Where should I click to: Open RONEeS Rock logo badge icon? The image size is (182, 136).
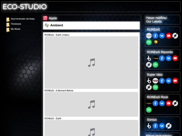[149, 103]
